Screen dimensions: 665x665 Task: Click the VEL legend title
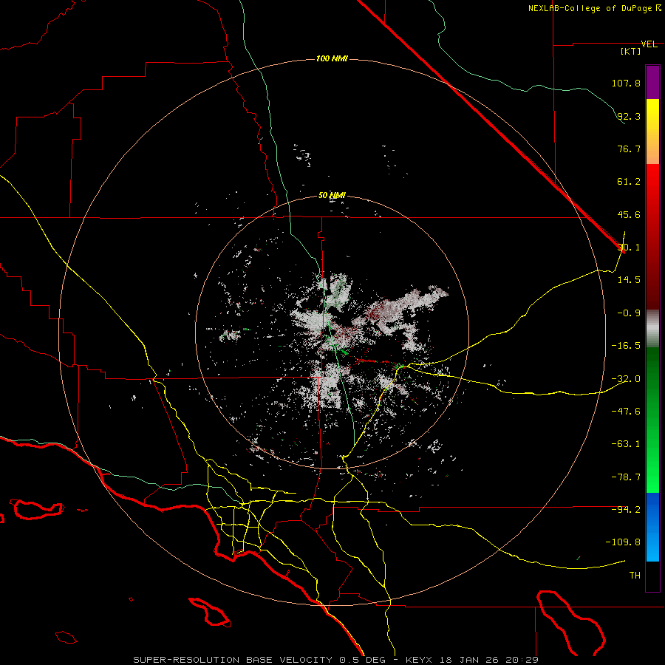tap(649, 44)
